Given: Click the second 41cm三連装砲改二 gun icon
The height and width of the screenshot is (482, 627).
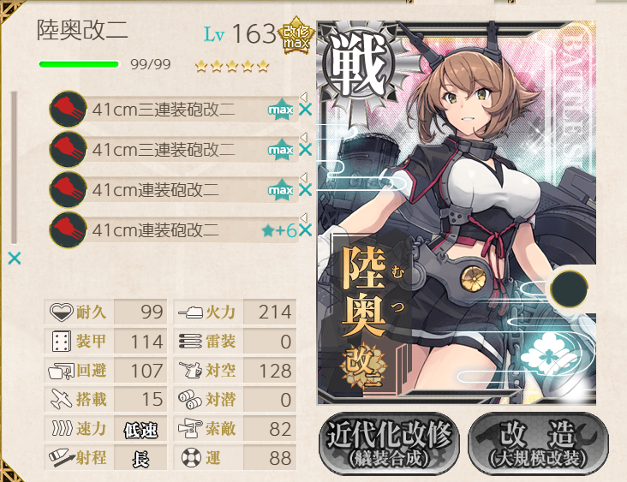Looking at the screenshot, I should click(x=68, y=150).
